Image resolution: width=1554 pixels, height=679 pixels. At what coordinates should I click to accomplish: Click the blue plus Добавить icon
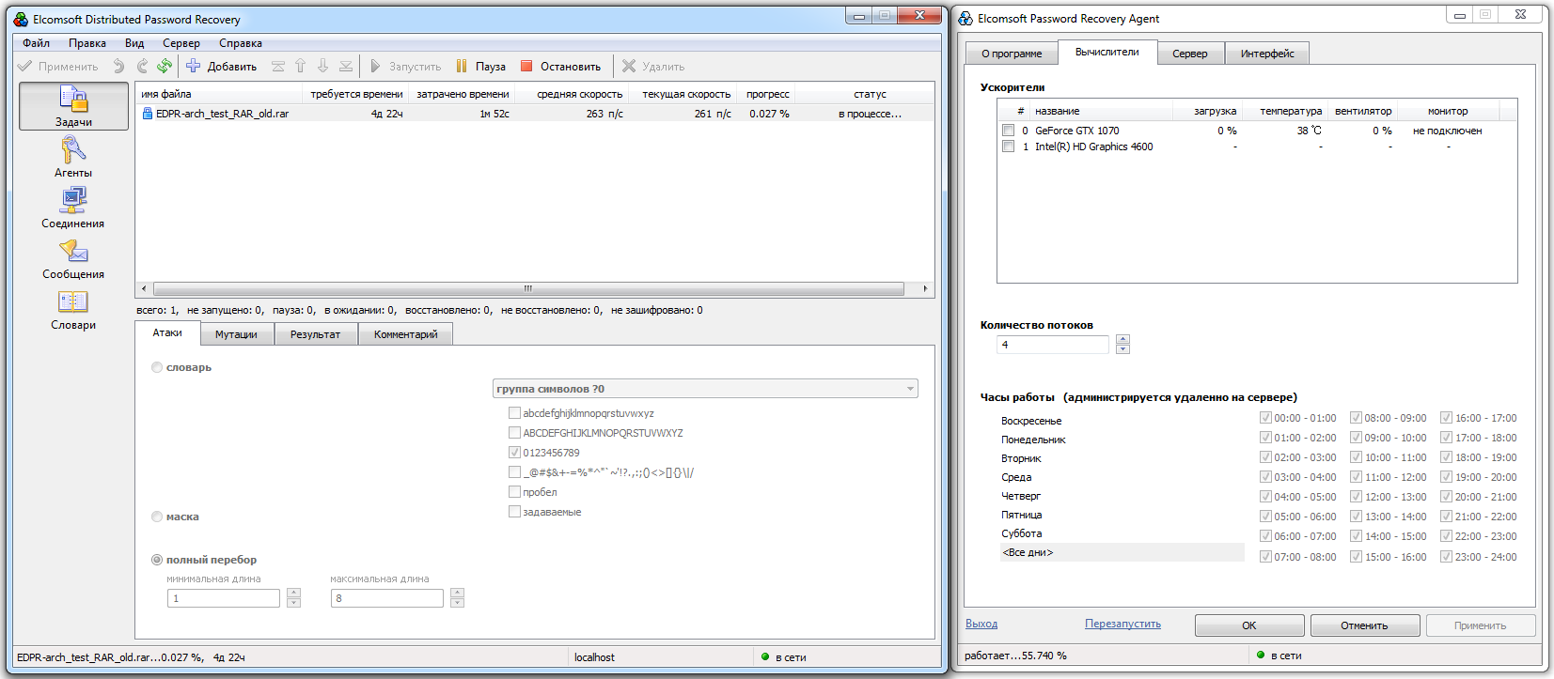(193, 66)
